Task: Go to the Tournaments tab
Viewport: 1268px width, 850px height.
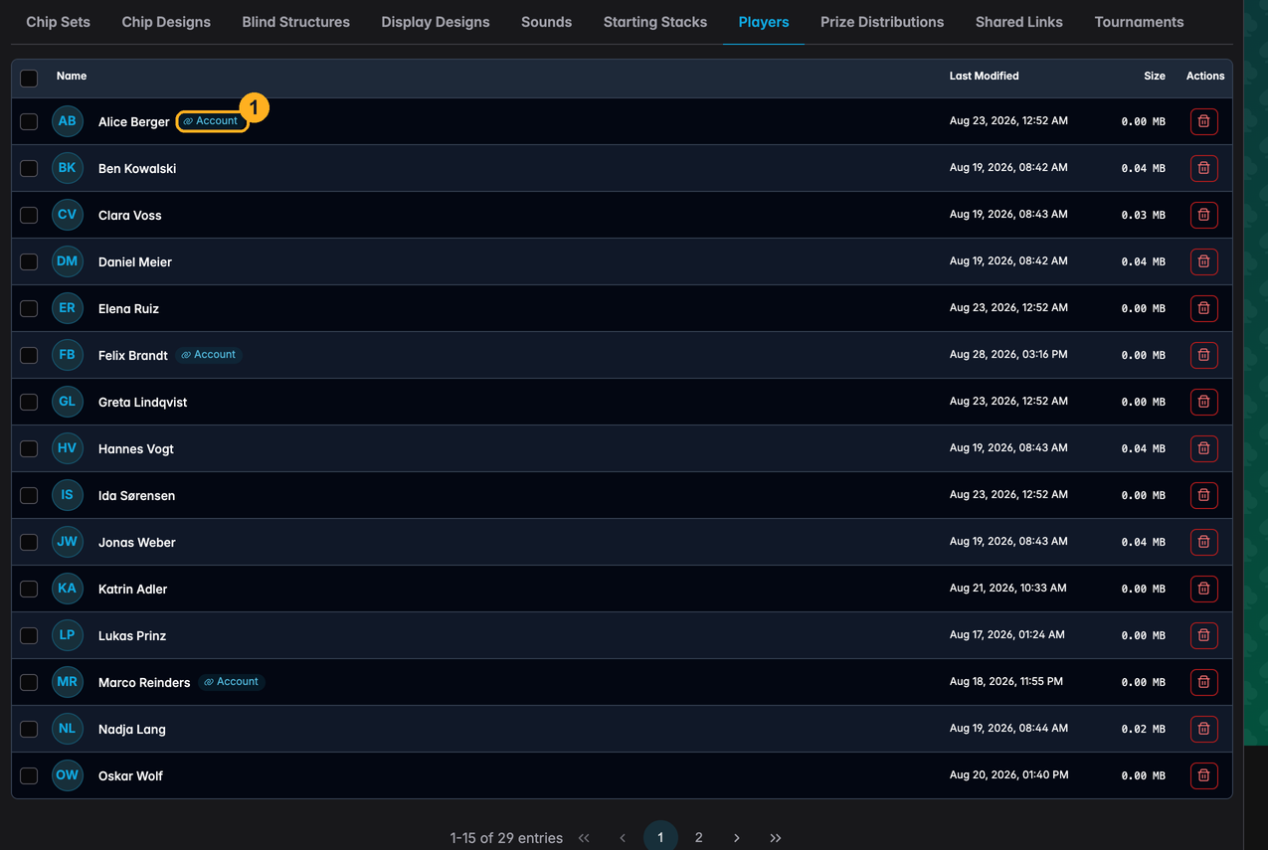Action: point(1139,22)
